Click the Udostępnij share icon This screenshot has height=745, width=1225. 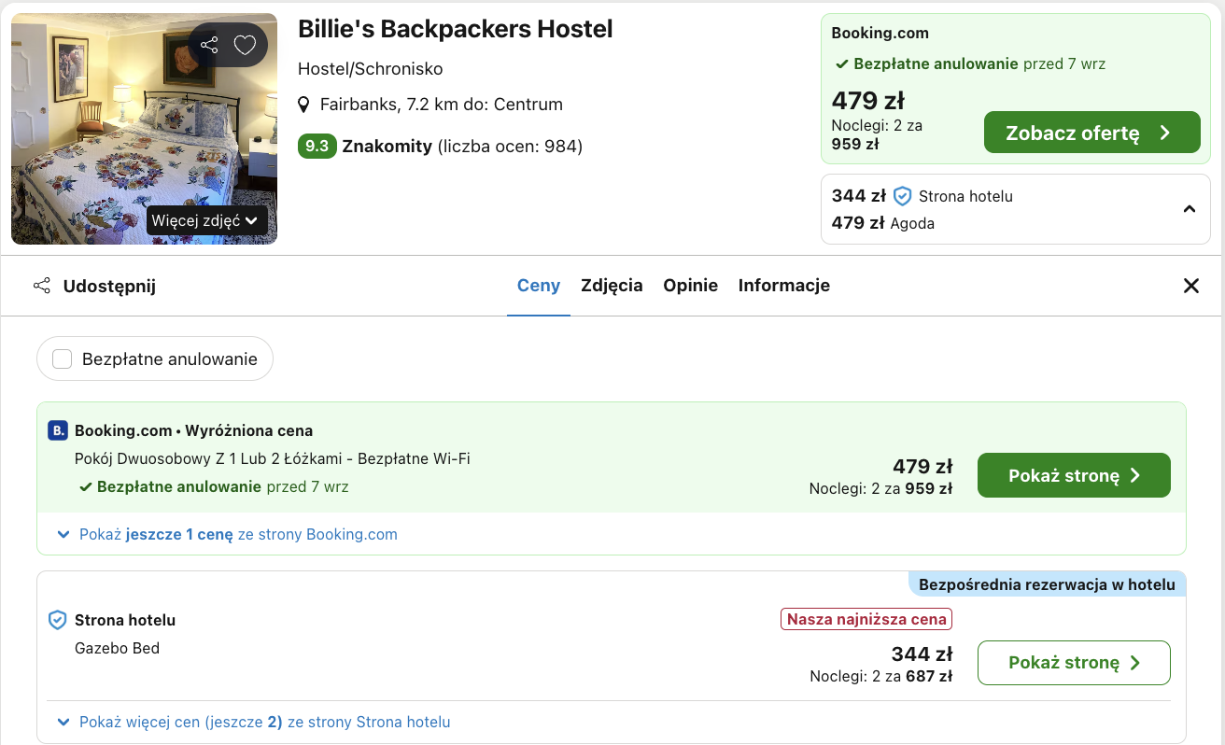pyautogui.click(x=42, y=286)
